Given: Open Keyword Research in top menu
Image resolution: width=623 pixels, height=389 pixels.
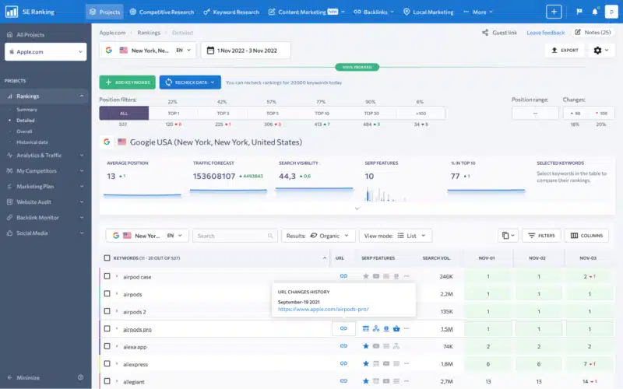Looking at the screenshot, I should pyautogui.click(x=231, y=12).
